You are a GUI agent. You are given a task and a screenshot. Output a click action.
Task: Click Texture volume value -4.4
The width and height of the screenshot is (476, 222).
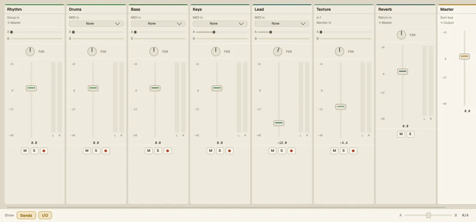coord(344,143)
